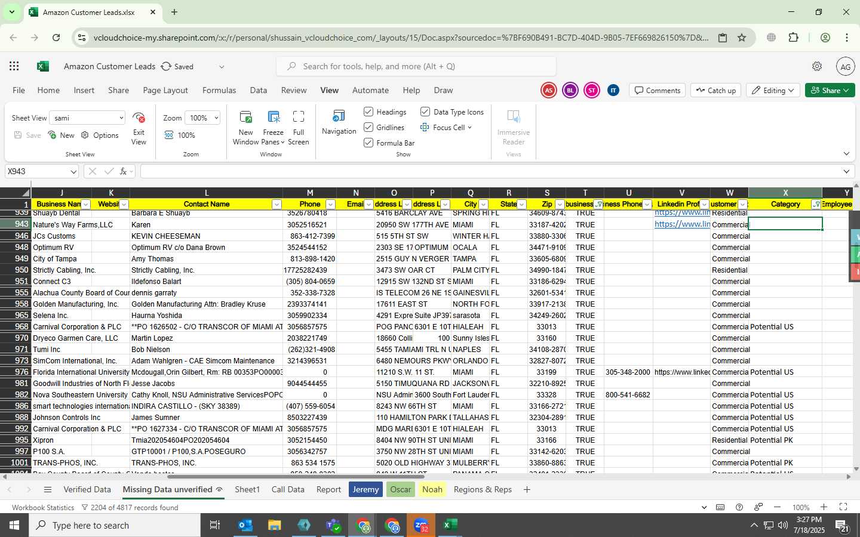Open Outlook from the taskbar
Screen dimensions: 860x537
pyautogui.click(x=245, y=525)
